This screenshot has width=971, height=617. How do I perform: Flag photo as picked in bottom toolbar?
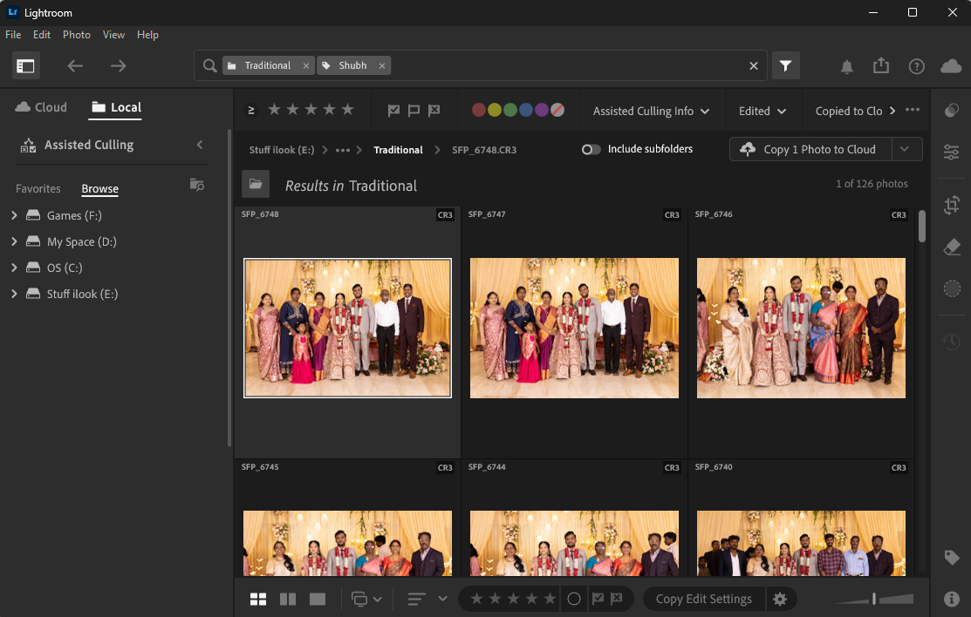(x=598, y=599)
